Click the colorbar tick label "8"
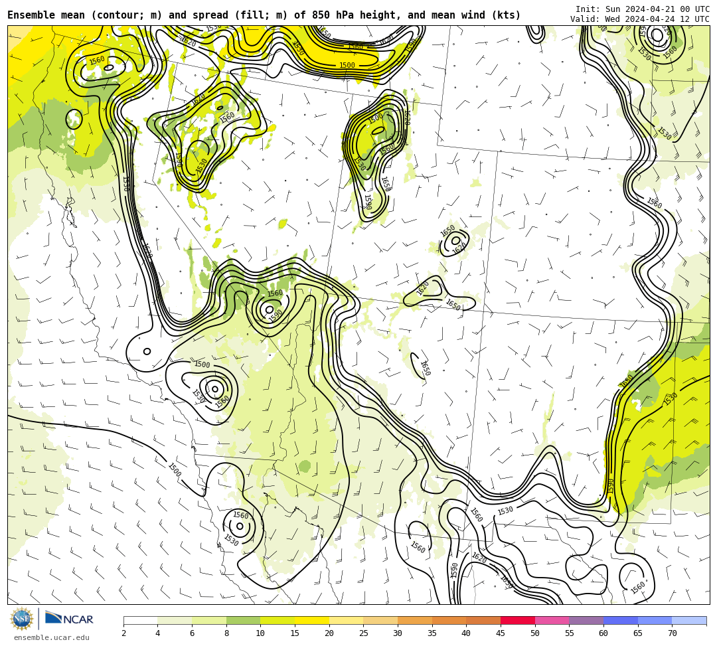The height and width of the screenshot is (646, 717). point(226,633)
